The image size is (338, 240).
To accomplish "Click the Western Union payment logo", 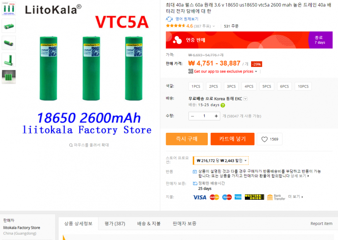I will tap(254, 197).
